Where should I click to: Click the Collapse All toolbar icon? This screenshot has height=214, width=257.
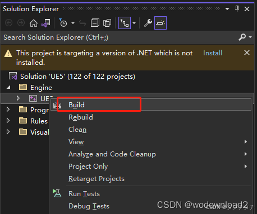point(95,23)
